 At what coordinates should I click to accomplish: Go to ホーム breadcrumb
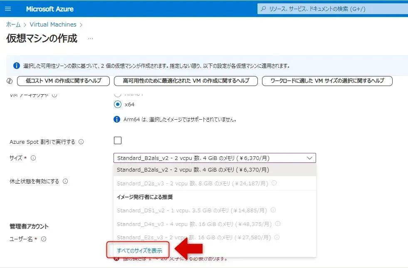click(13, 25)
